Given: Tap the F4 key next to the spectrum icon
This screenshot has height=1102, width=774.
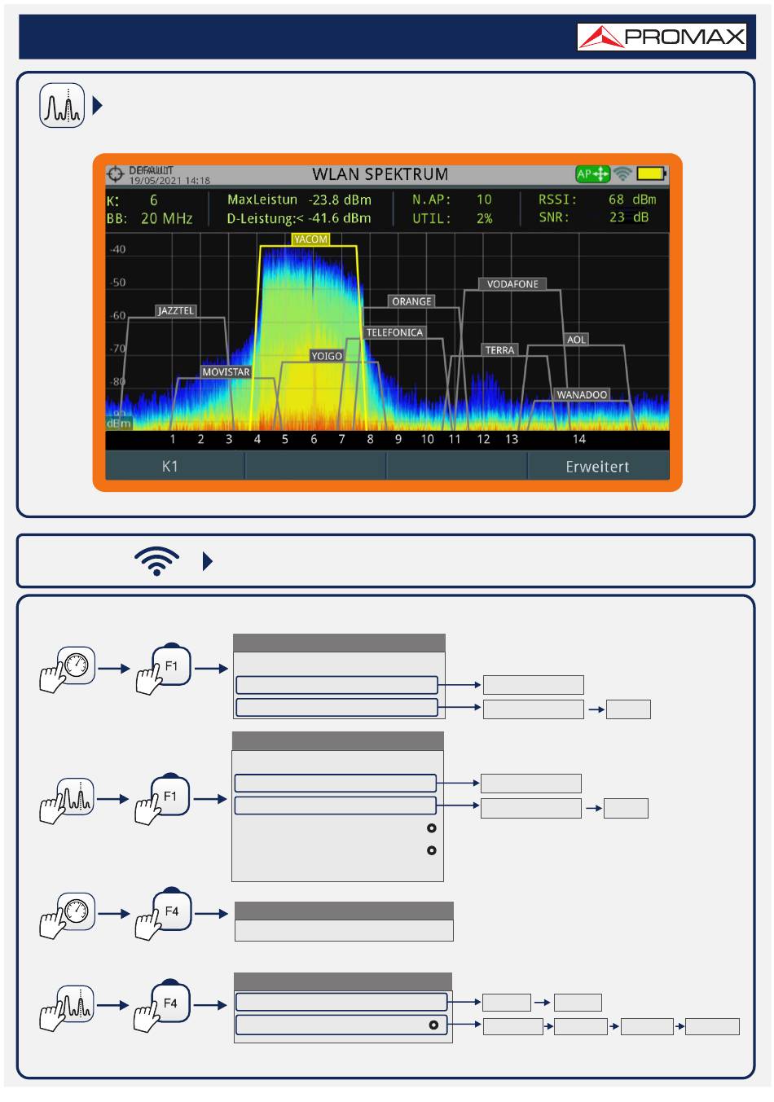Looking at the screenshot, I should (x=164, y=1005).
